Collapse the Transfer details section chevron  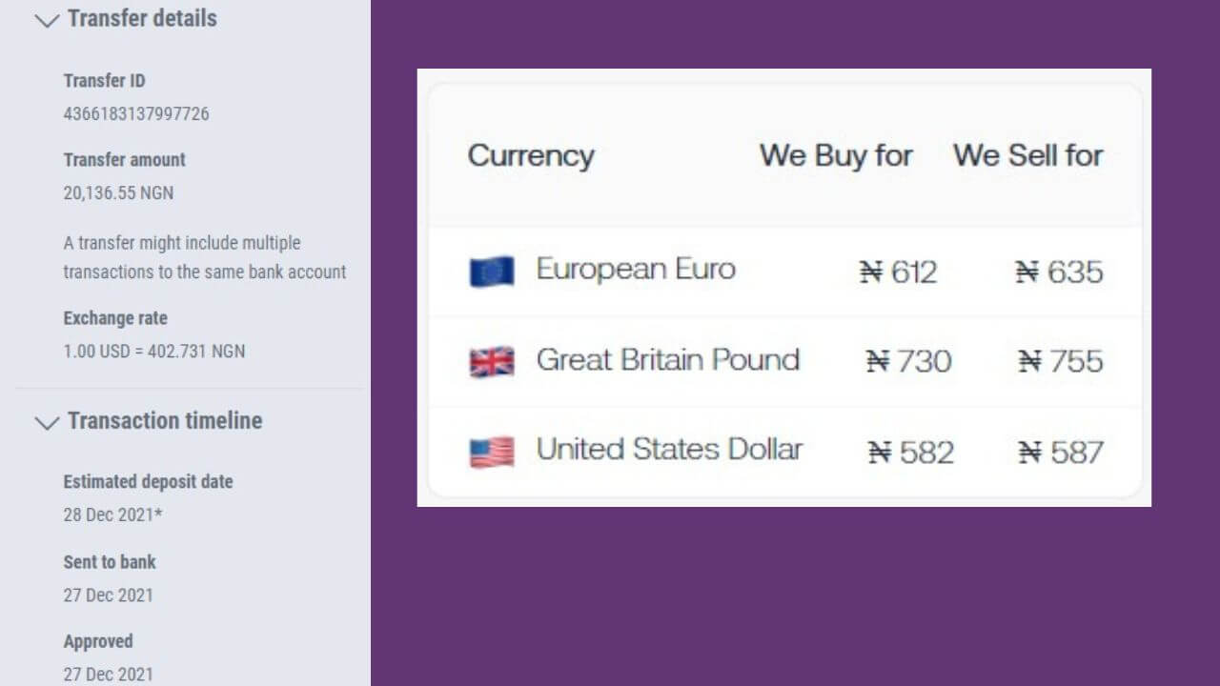coord(47,22)
